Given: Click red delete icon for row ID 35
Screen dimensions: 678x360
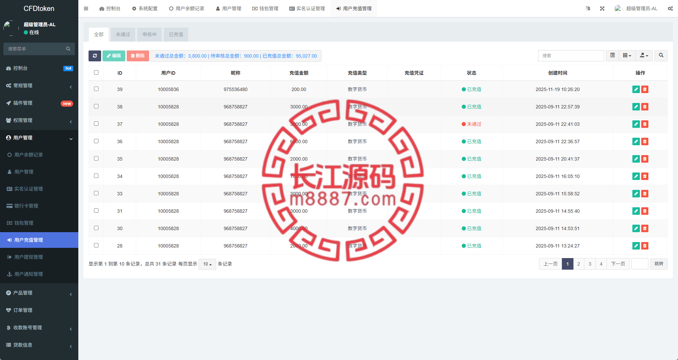Looking at the screenshot, I should (x=645, y=159).
